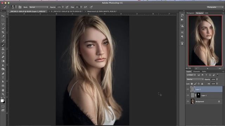Open the Brush Preset picker arrow

[16, 7]
